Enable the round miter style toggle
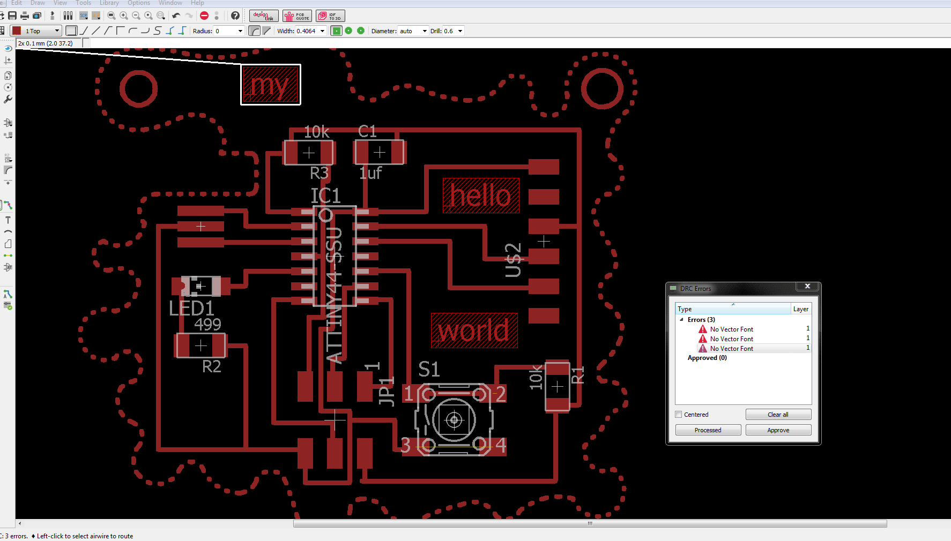Image resolution: width=951 pixels, height=541 pixels. (255, 31)
